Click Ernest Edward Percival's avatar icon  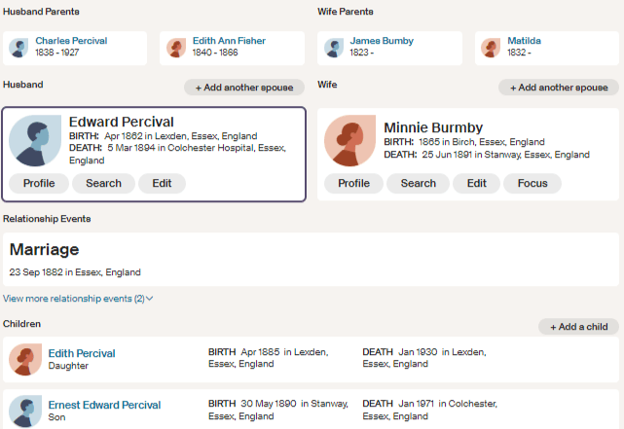coord(25,411)
